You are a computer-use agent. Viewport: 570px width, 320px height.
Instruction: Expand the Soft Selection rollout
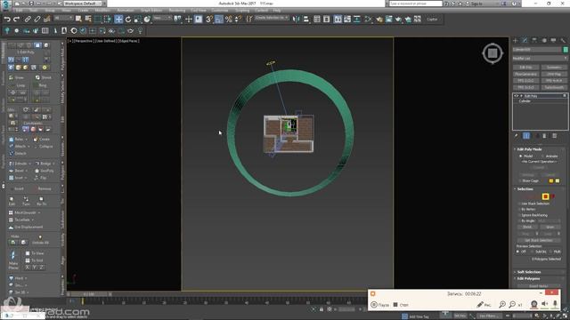[529, 272]
